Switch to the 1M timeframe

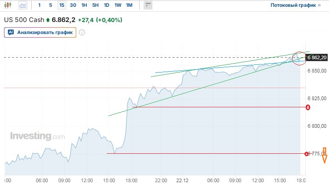129,5
